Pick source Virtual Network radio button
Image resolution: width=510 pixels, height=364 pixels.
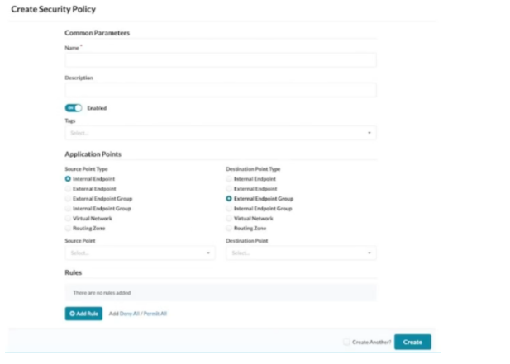68,219
